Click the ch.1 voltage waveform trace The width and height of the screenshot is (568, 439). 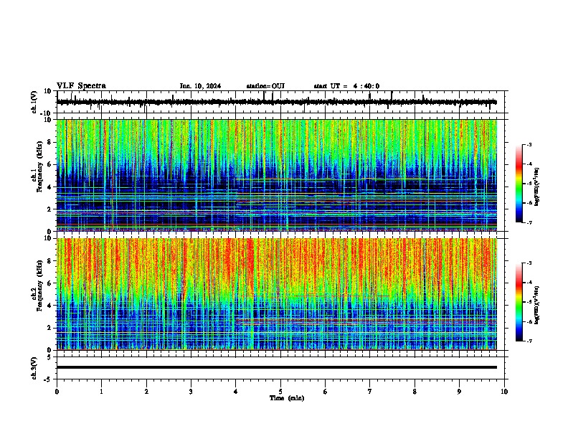(x=276, y=102)
